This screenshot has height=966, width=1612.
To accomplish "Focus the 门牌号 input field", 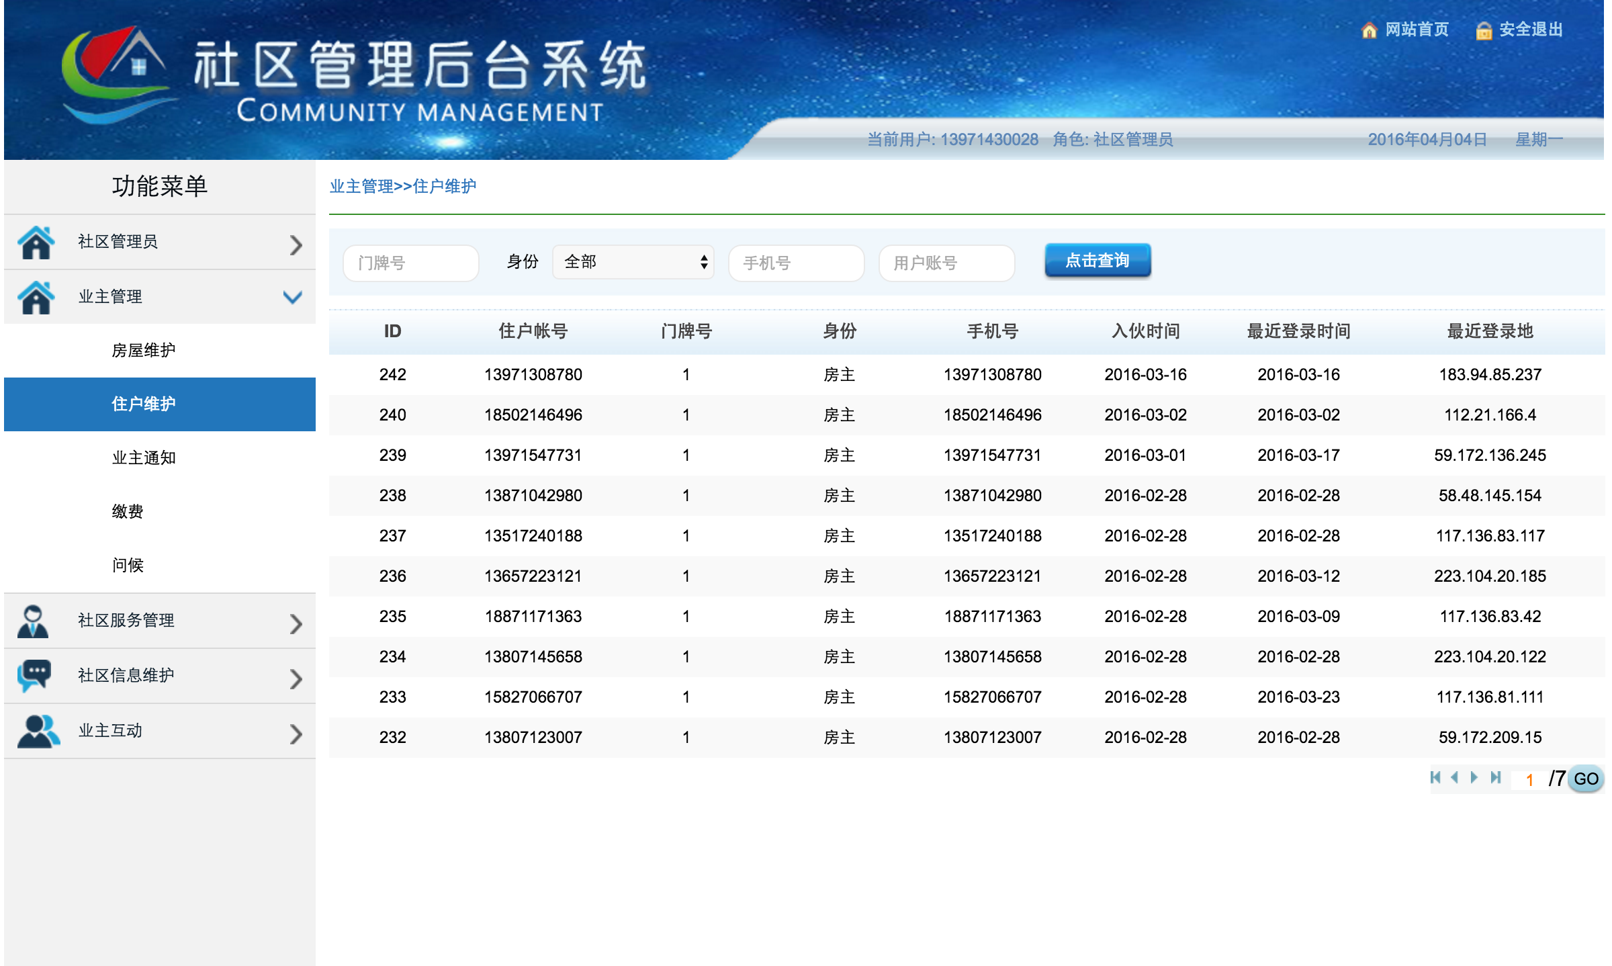I will [x=410, y=263].
